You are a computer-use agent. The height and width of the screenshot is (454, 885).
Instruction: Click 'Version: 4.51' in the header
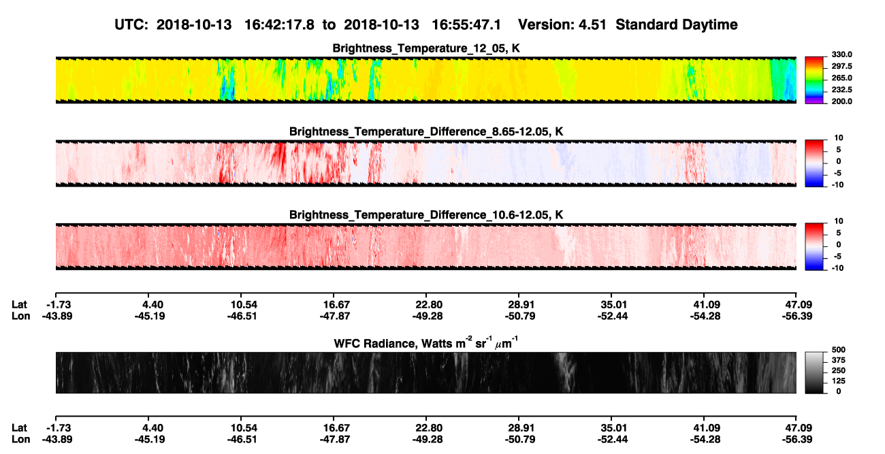(x=561, y=25)
